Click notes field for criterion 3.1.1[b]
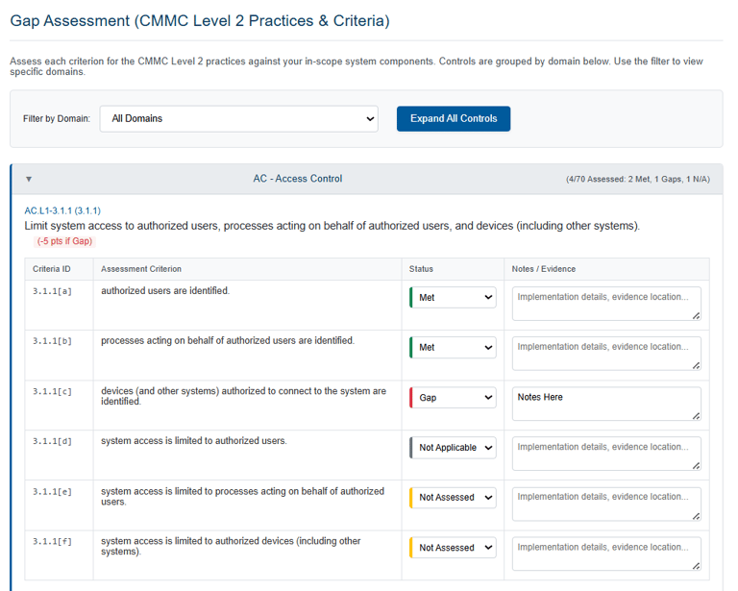 coord(605,353)
